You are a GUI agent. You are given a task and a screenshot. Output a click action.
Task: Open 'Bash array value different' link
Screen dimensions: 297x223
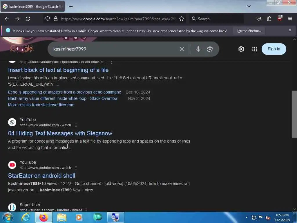point(63,98)
